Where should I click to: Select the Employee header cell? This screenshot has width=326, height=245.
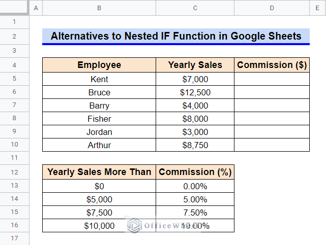(99, 65)
